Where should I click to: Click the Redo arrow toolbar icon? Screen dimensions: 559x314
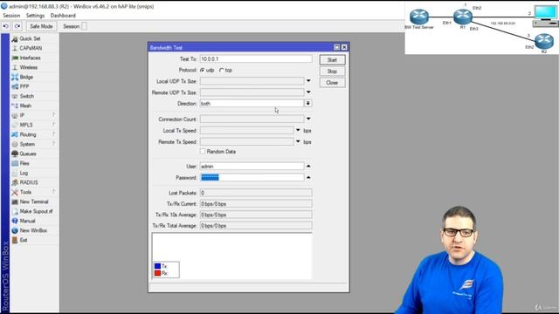(17, 26)
